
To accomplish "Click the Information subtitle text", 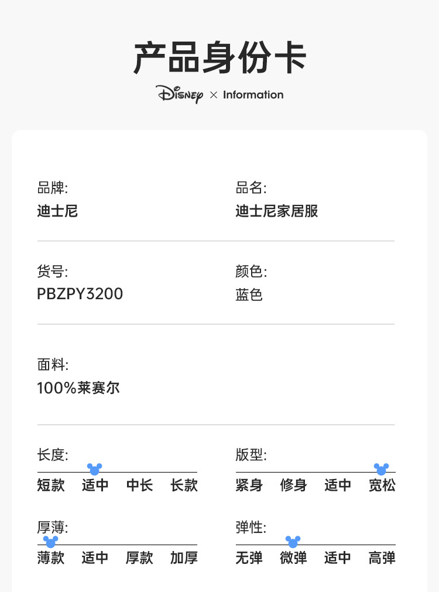I will click(253, 95).
